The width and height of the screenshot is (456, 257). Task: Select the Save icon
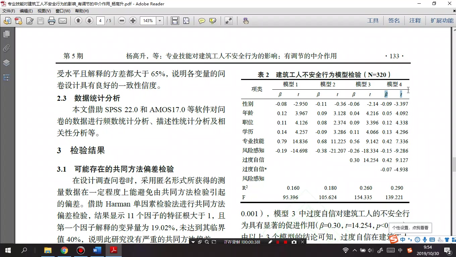pos(40,20)
